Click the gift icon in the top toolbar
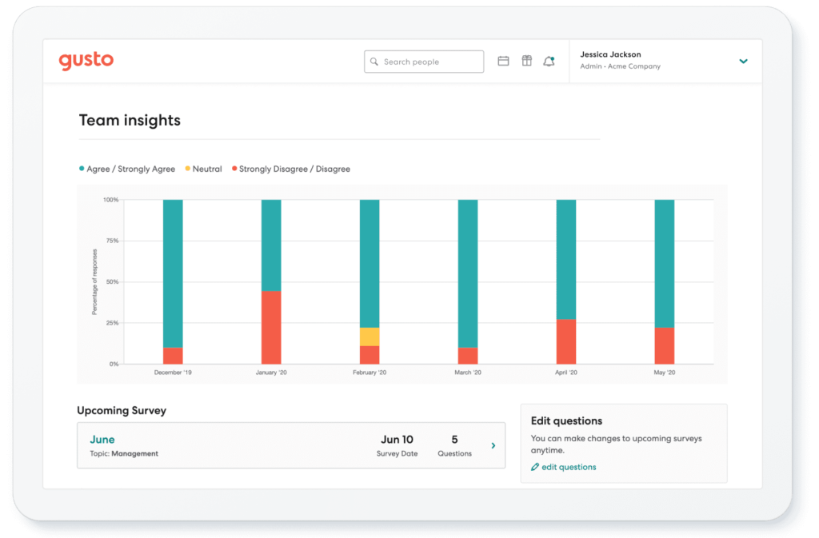819x538 pixels. 526,60
